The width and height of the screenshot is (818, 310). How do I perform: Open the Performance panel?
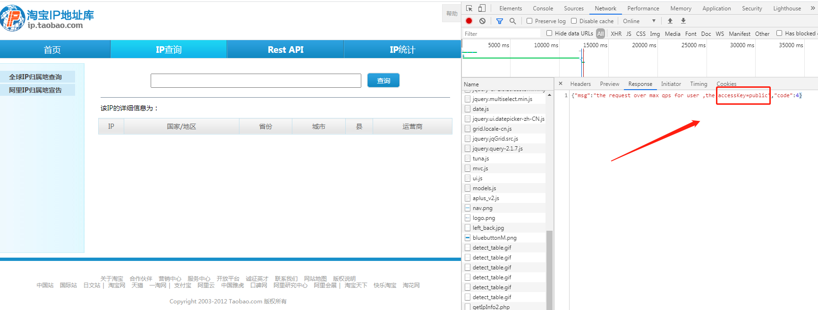[x=643, y=8]
